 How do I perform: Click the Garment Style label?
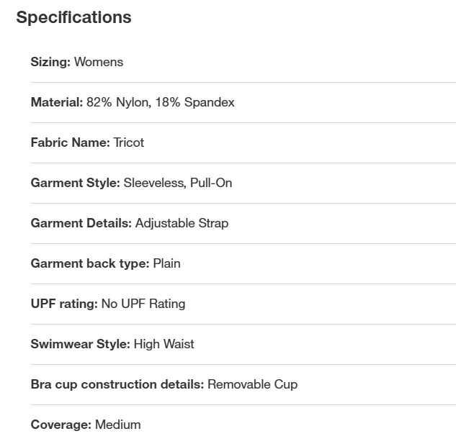point(75,183)
